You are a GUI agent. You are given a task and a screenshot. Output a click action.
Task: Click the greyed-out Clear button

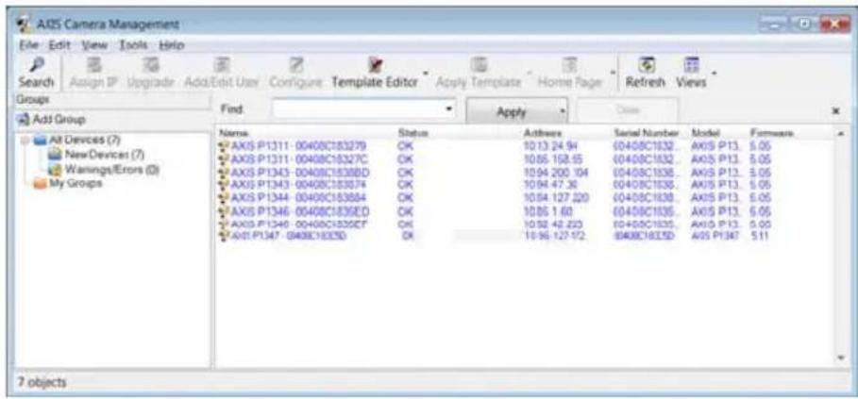point(627,109)
